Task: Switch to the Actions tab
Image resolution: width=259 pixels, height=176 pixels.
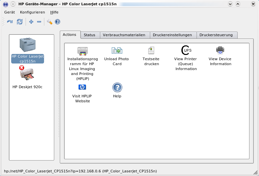Action: click(70, 35)
